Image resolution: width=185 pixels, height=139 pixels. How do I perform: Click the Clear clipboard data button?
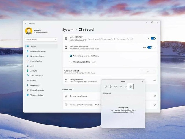[x=147, y=72]
